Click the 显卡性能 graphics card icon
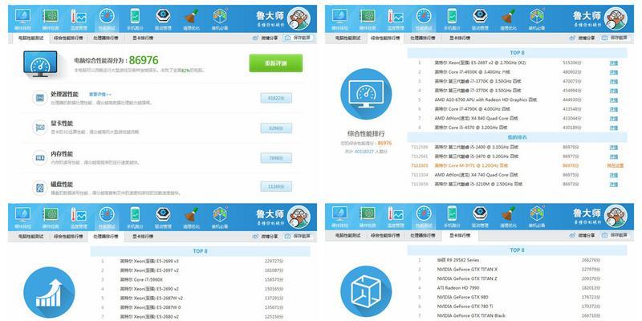Image resolution: width=642 pixels, height=321 pixels. 39,128
